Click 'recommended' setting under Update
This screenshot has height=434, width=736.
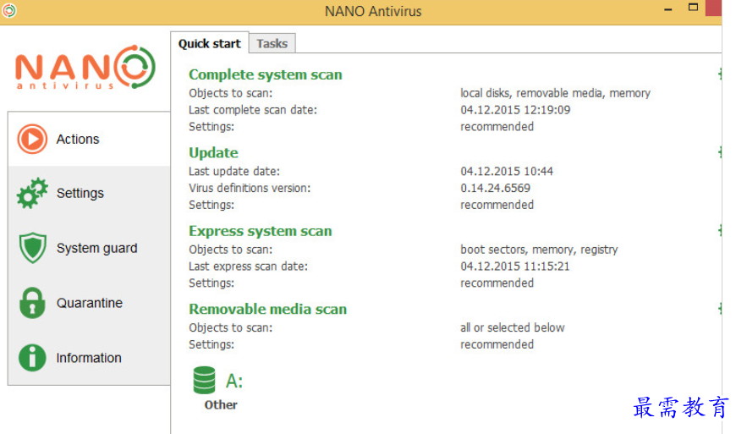point(497,205)
